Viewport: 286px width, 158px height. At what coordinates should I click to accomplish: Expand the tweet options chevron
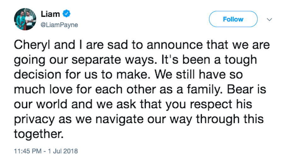pos(269,19)
